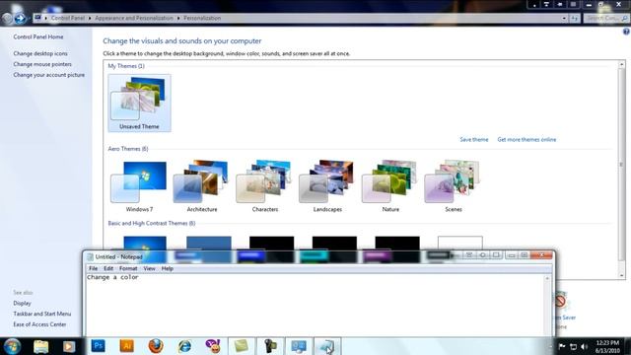Open Taskbar and Start Menu link
631x355 pixels.
pyautogui.click(x=41, y=314)
